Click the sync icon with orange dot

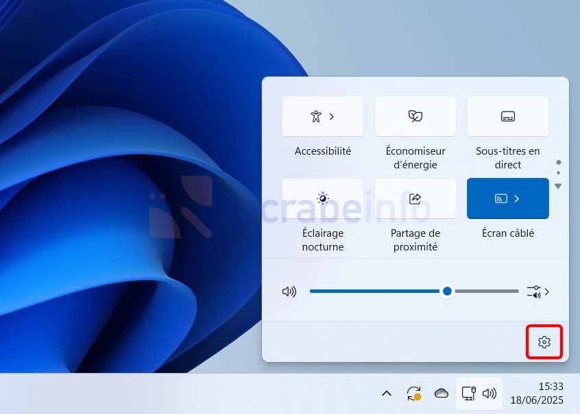point(413,393)
